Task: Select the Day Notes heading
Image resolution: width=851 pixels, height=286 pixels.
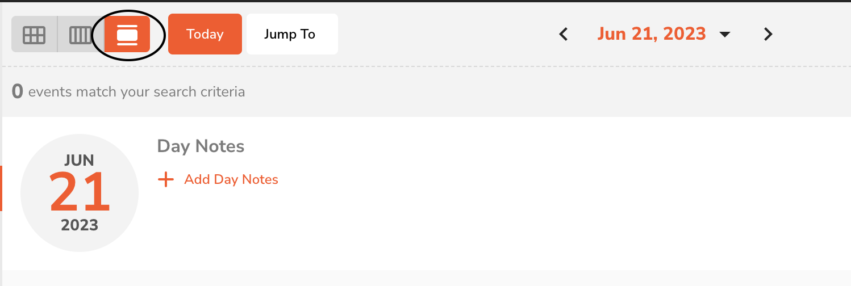Action: [201, 146]
